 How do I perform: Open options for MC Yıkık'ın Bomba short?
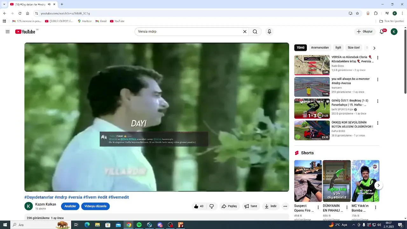(376, 207)
